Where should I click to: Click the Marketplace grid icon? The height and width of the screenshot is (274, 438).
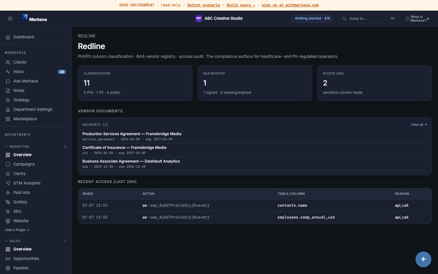(x=8, y=119)
